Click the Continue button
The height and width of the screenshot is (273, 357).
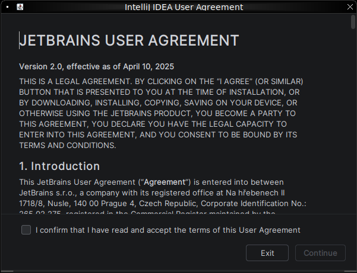320,253
